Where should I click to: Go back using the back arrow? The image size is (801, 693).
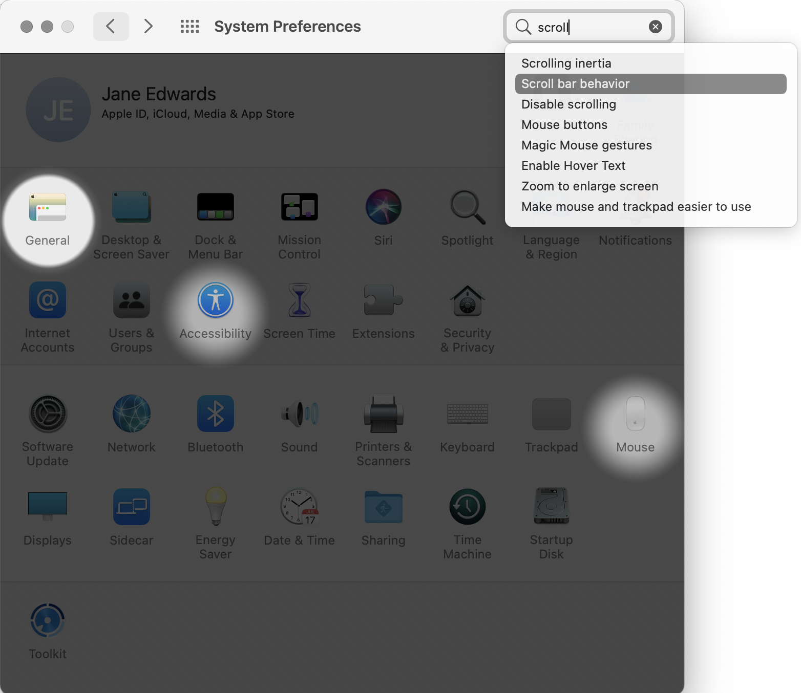coord(111,26)
